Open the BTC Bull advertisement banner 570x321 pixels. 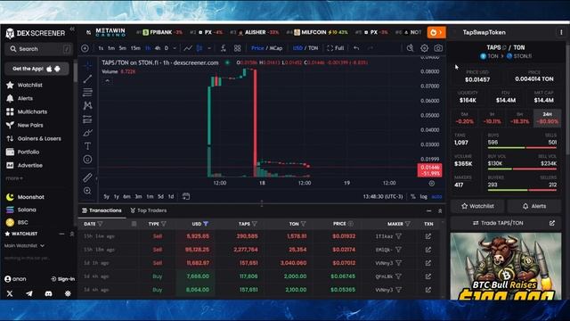click(506, 267)
